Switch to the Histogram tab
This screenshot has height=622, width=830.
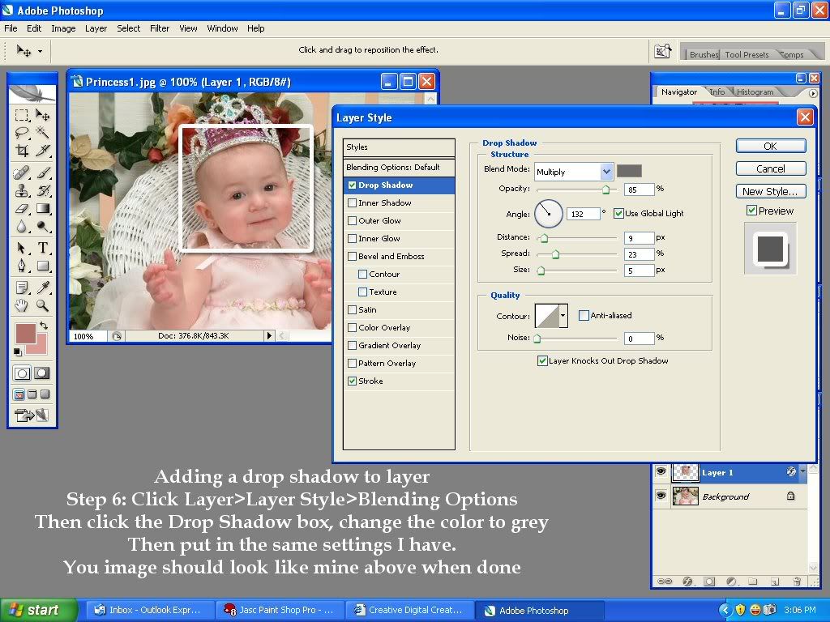[x=755, y=92]
